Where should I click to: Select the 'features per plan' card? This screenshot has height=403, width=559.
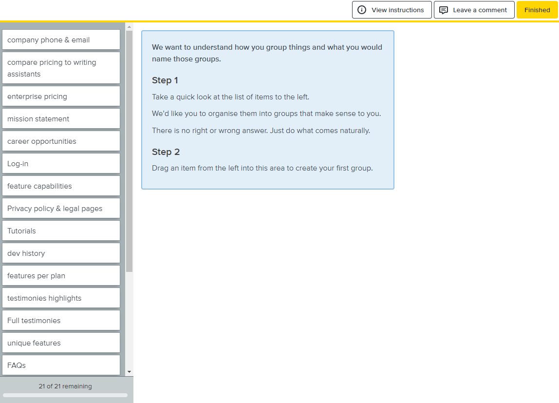(61, 275)
